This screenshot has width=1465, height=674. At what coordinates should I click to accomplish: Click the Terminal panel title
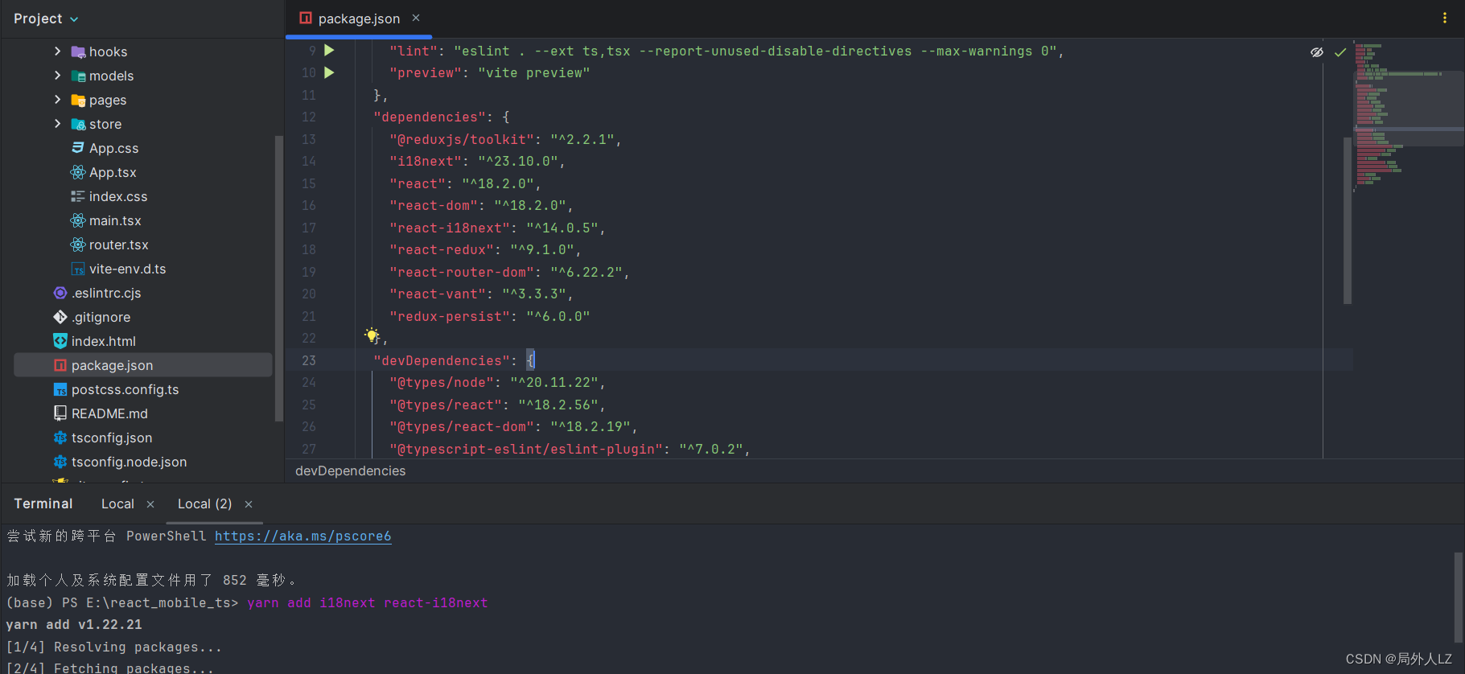(x=43, y=504)
